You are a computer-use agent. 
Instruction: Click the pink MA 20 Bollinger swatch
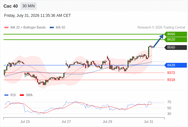pos(6,28)
